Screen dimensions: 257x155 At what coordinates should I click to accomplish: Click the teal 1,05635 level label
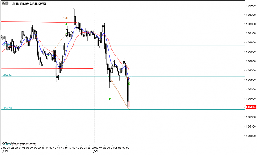pos(7,75)
